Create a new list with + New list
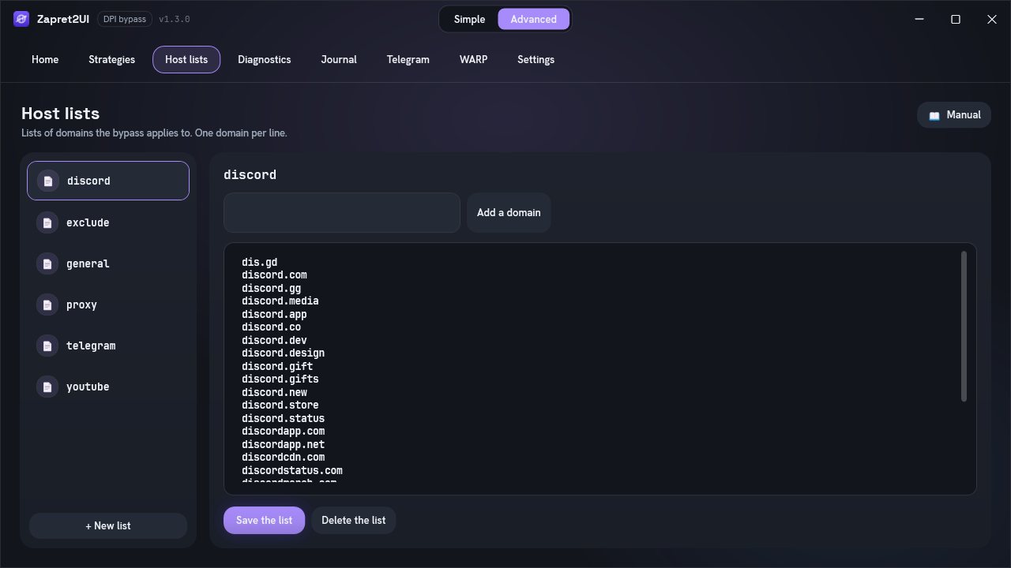The image size is (1011, 568). click(x=108, y=525)
